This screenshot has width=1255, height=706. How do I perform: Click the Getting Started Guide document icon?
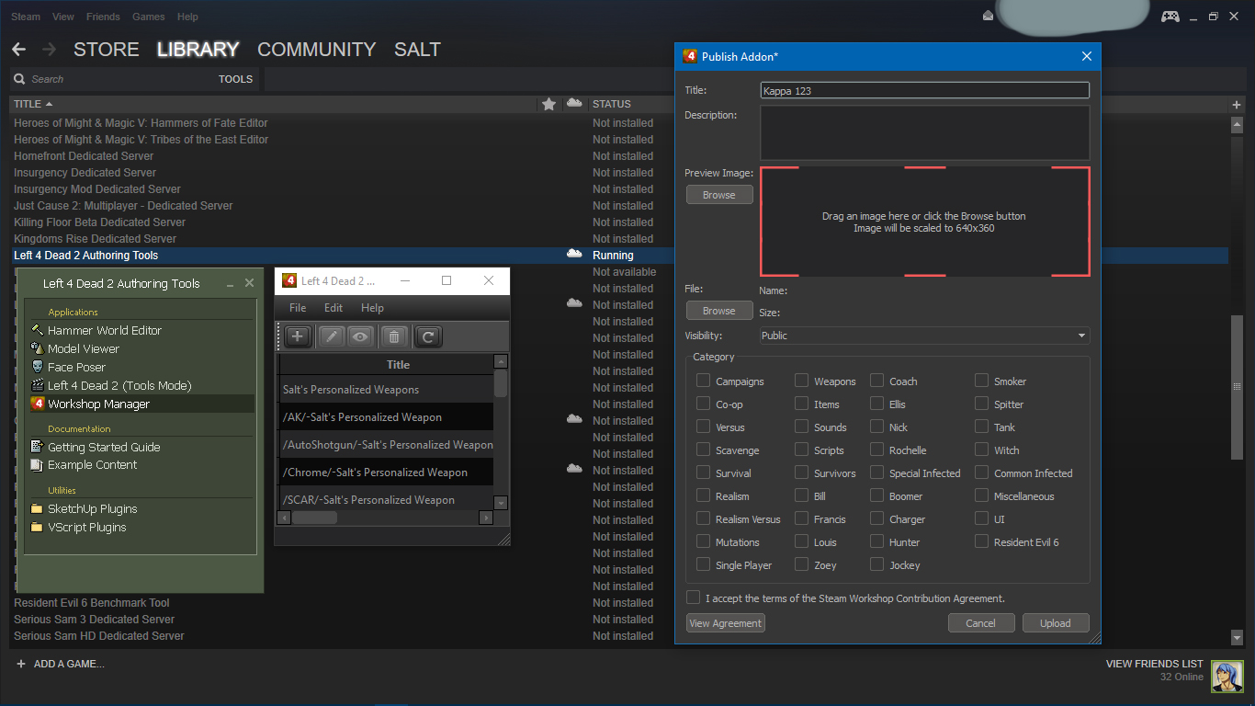38,447
